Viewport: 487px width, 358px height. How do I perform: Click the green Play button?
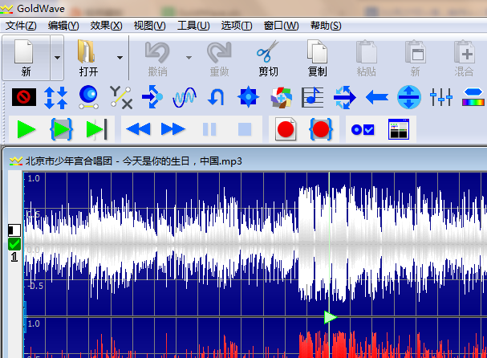point(26,129)
